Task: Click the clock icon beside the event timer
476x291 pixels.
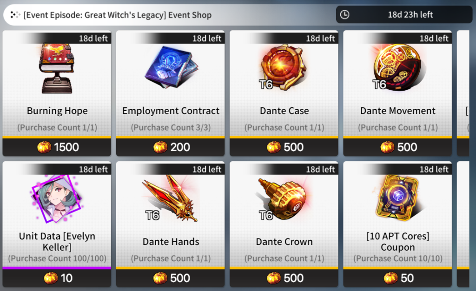Action: click(344, 14)
